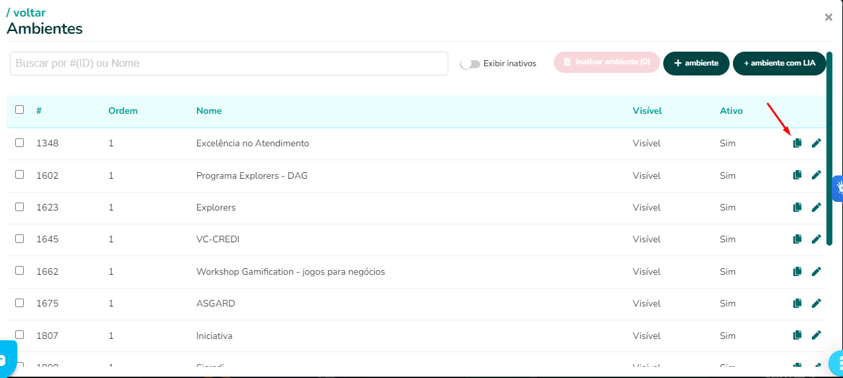Click the + ambiente com LIA button

click(x=779, y=63)
